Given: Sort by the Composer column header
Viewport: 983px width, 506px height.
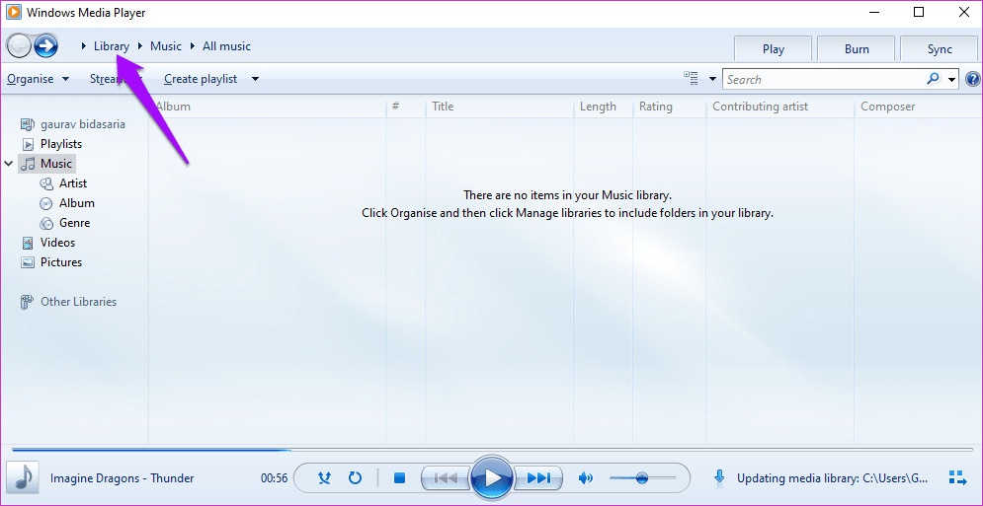Looking at the screenshot, I should 919,107.
